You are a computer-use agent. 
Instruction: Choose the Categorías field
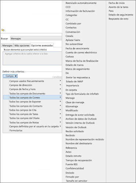(71, 15)
